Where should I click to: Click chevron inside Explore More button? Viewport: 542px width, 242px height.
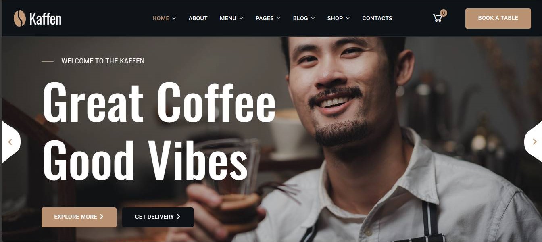[102, 217]
